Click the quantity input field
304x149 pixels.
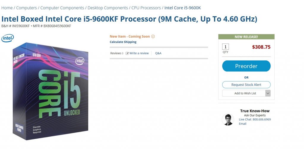(226, 47)
